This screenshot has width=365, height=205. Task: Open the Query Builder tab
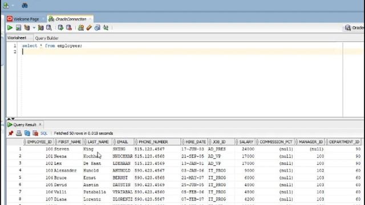tap(47, 38)
